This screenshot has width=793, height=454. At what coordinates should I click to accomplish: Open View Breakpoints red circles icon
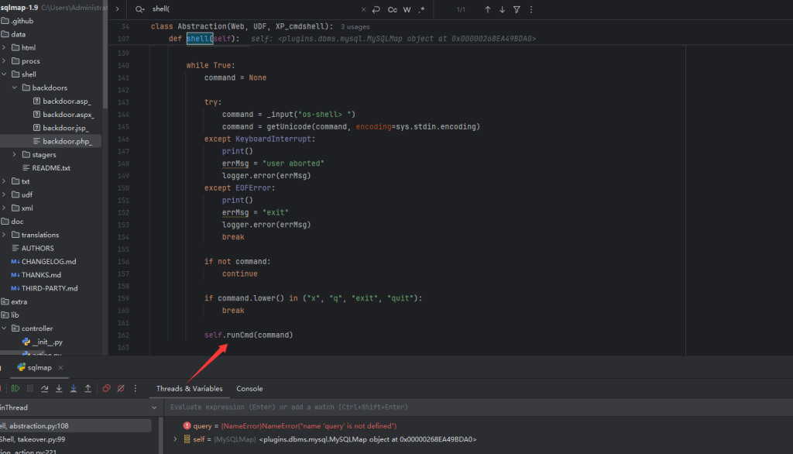(107, 389)
